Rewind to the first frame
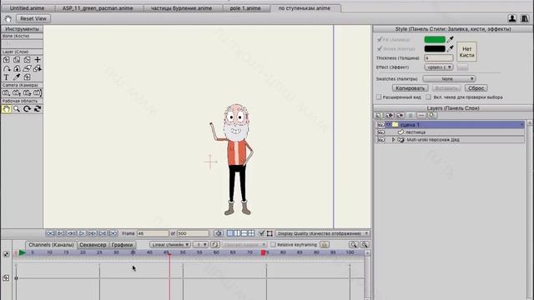The width and height of the screenshot is (534, 300). pos(50,233)
